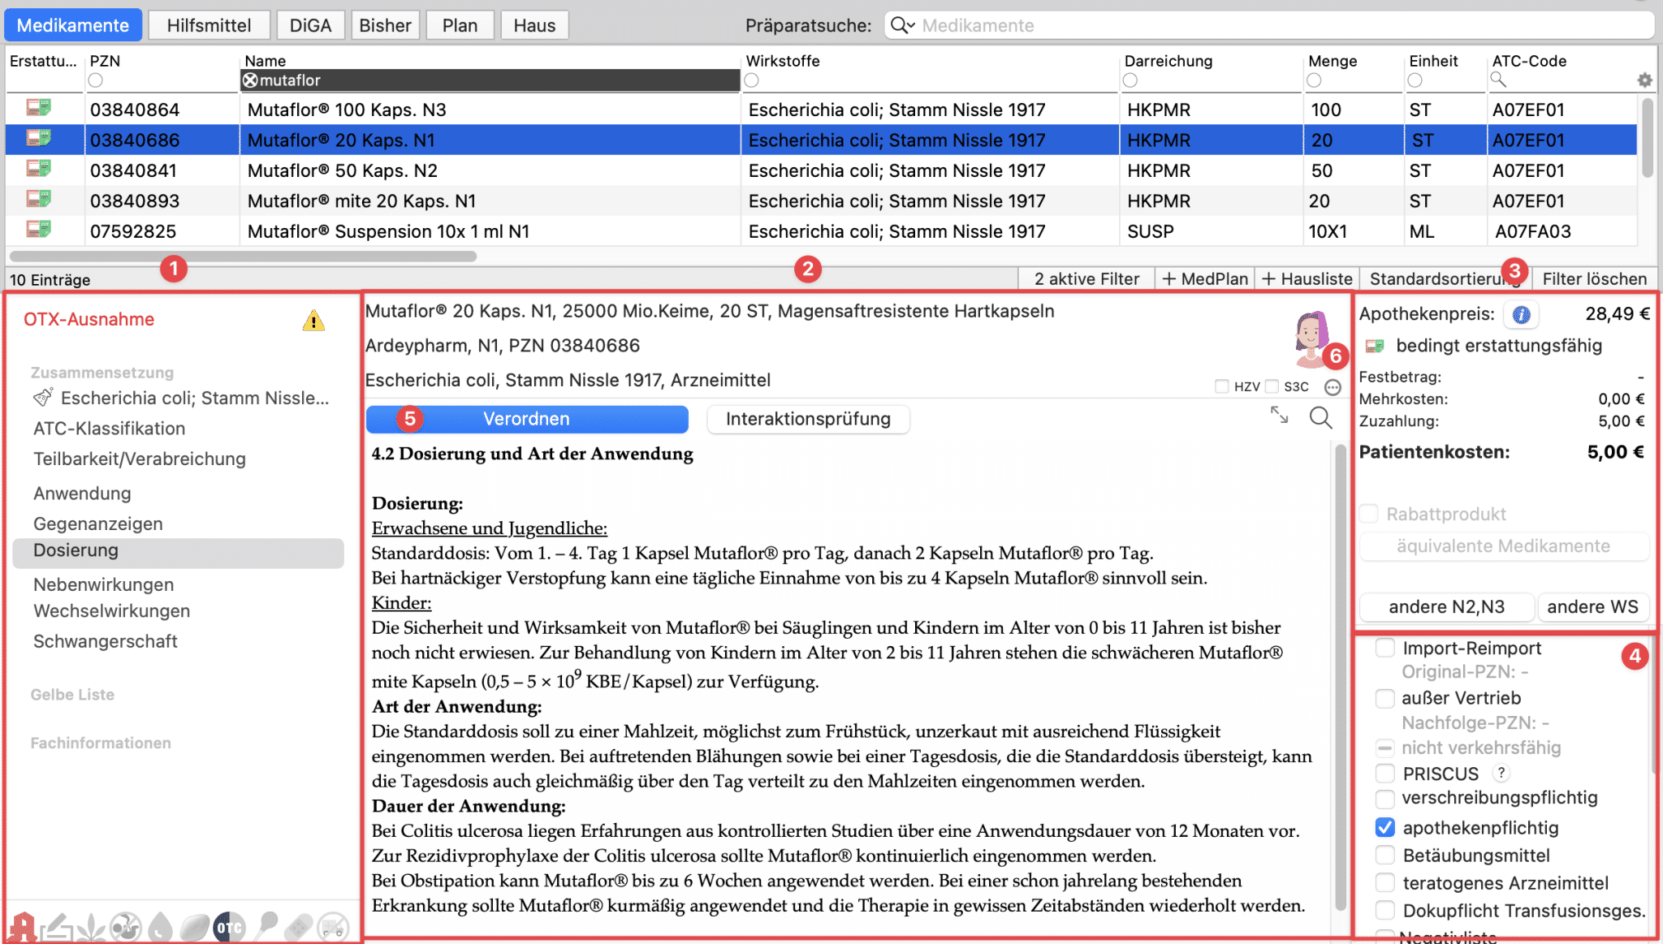Click reimbursement icon in Mutaflor 50 Kaps. N2 row
This screenshot has width=1663, height=944.
click(x=38, y=169)
